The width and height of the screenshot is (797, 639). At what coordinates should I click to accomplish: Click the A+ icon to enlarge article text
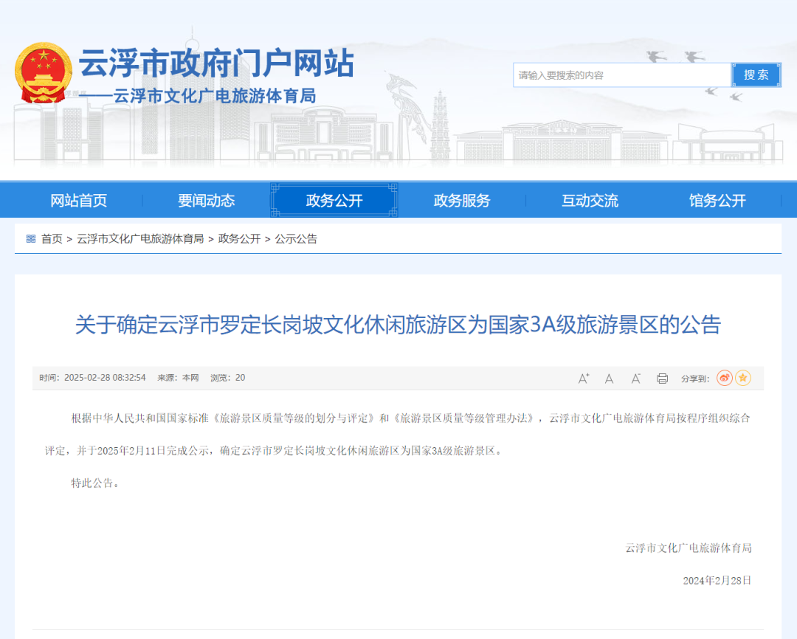click(x=583, y=378)
